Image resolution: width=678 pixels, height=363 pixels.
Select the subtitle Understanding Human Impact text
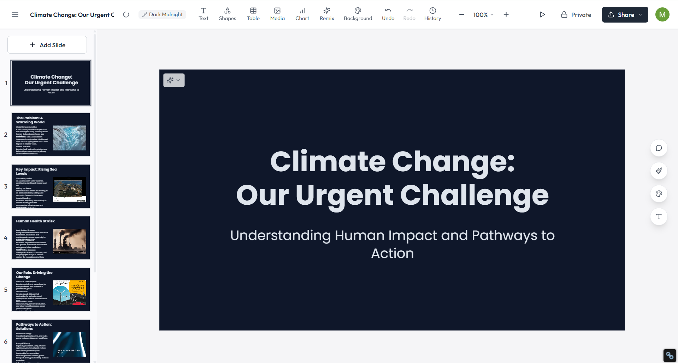pos(392,244)
